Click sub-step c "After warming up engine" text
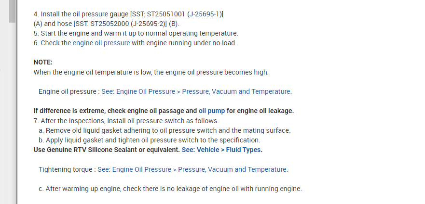 pos(170,189)
